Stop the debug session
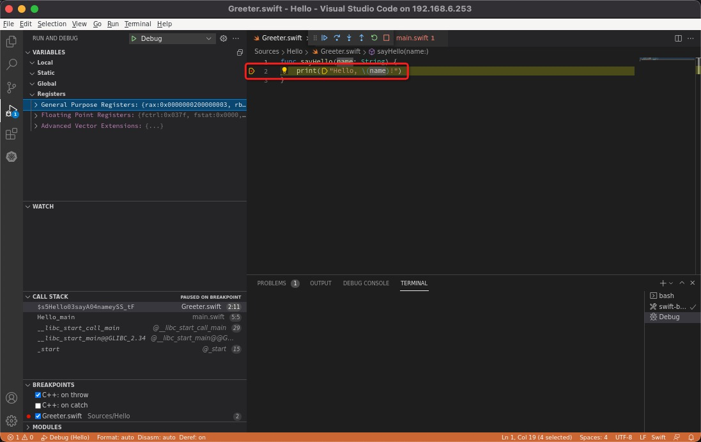 [386, 38]
